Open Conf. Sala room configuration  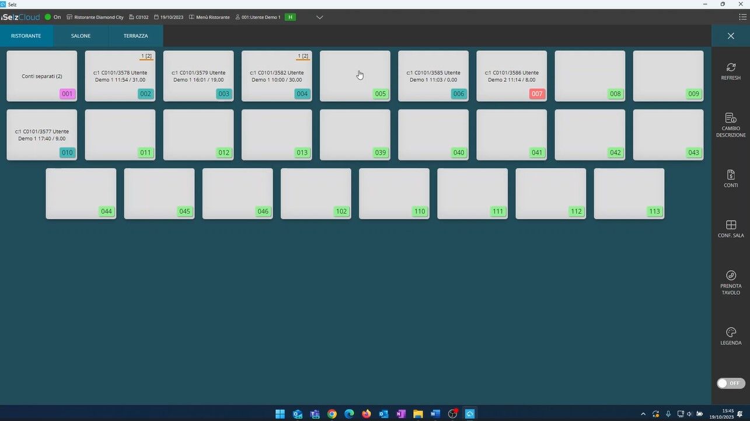(730, 225)
